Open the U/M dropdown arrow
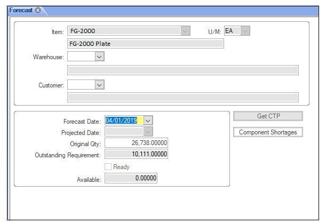Viewport: 326px width, 224px height. tap(245, 31)
